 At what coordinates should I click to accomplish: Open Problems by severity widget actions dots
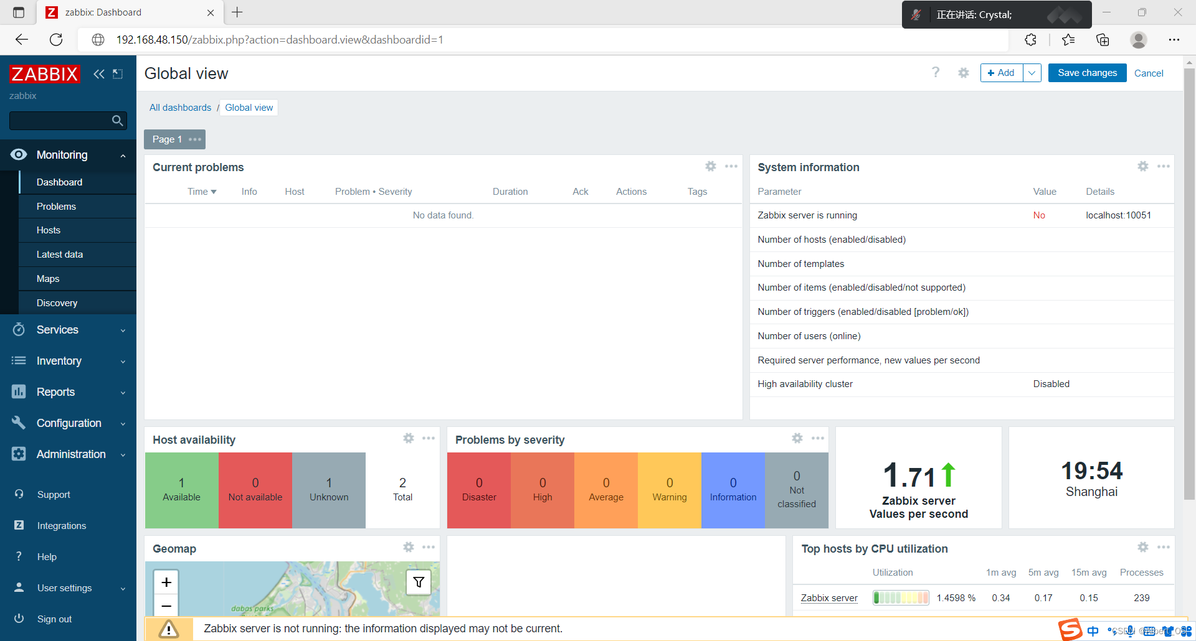tap(818, 438)
